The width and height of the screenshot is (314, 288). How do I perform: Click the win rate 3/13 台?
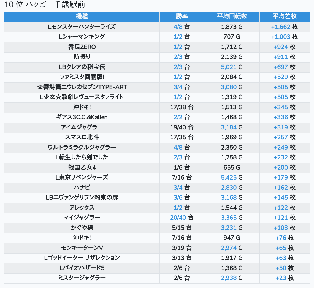coord(182,258)
